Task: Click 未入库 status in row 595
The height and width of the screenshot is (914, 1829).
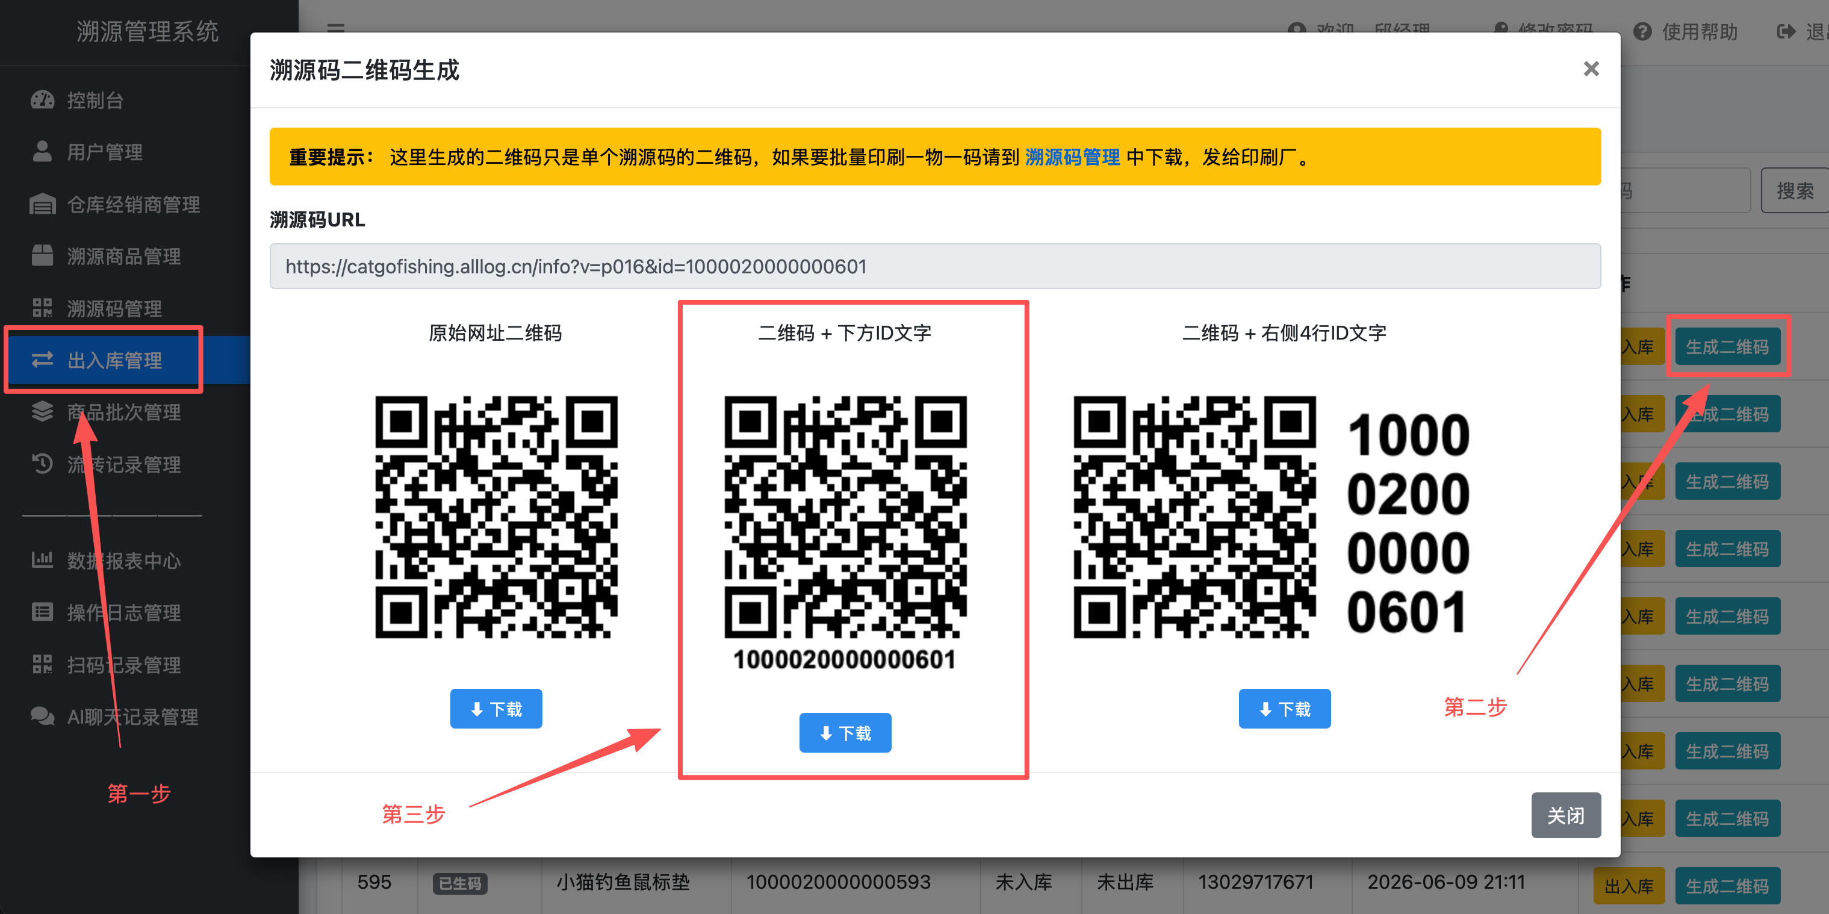Action: pyautogui.click(x=1023, y=882)
